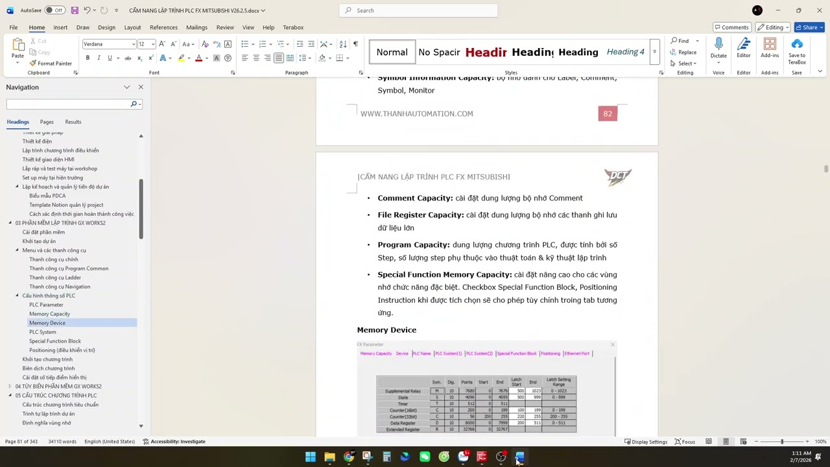This screenshot has width=830, height=467.
Task: Toggle the AutoSave switch
Action: click(54, 10)
